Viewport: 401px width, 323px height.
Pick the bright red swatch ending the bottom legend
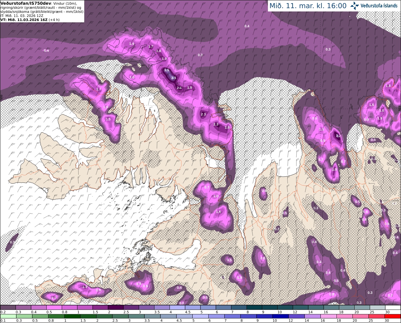coord(393,316)
